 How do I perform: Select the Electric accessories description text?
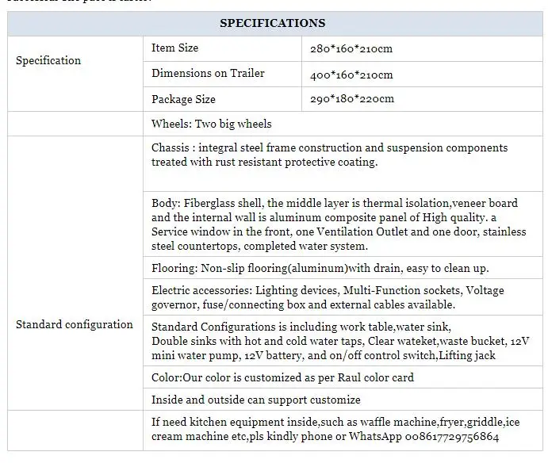328,297
